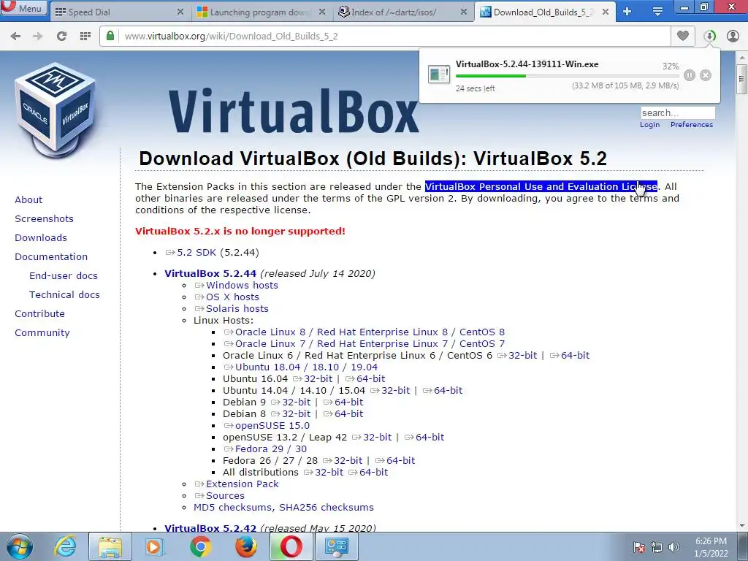The image size is (748, 561).
Task: Open the Windows Start button
Action: click(19, 546)
